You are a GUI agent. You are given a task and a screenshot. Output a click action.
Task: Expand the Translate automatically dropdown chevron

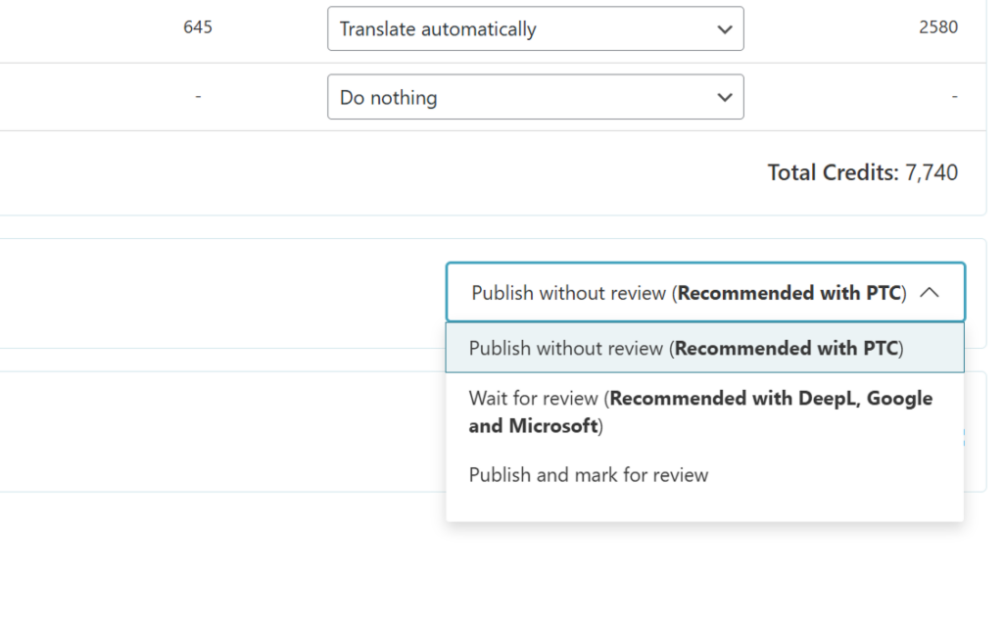pyautogui.click(x=725, y=28)
